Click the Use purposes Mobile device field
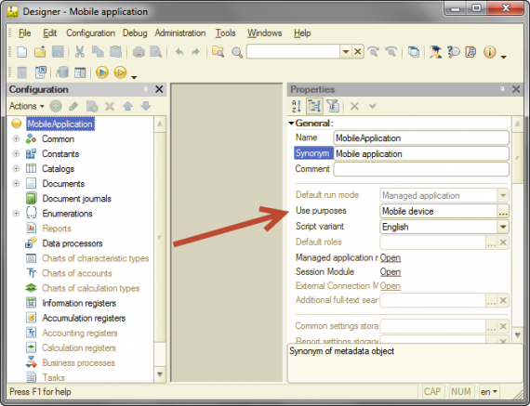The image size is (530, 406). click(438, 212)
